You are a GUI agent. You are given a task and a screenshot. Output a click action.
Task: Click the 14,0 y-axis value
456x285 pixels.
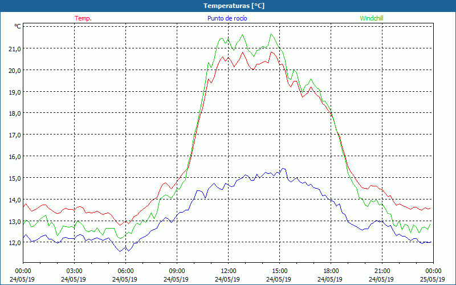15,200
